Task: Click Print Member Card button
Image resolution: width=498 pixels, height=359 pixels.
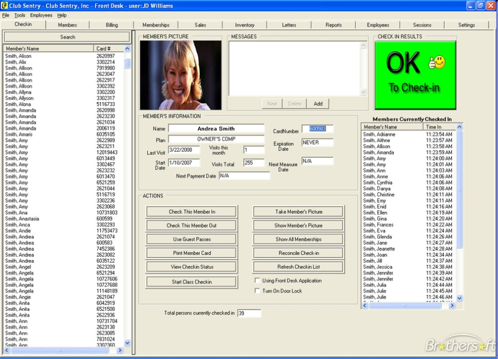Action: (192, 253)
